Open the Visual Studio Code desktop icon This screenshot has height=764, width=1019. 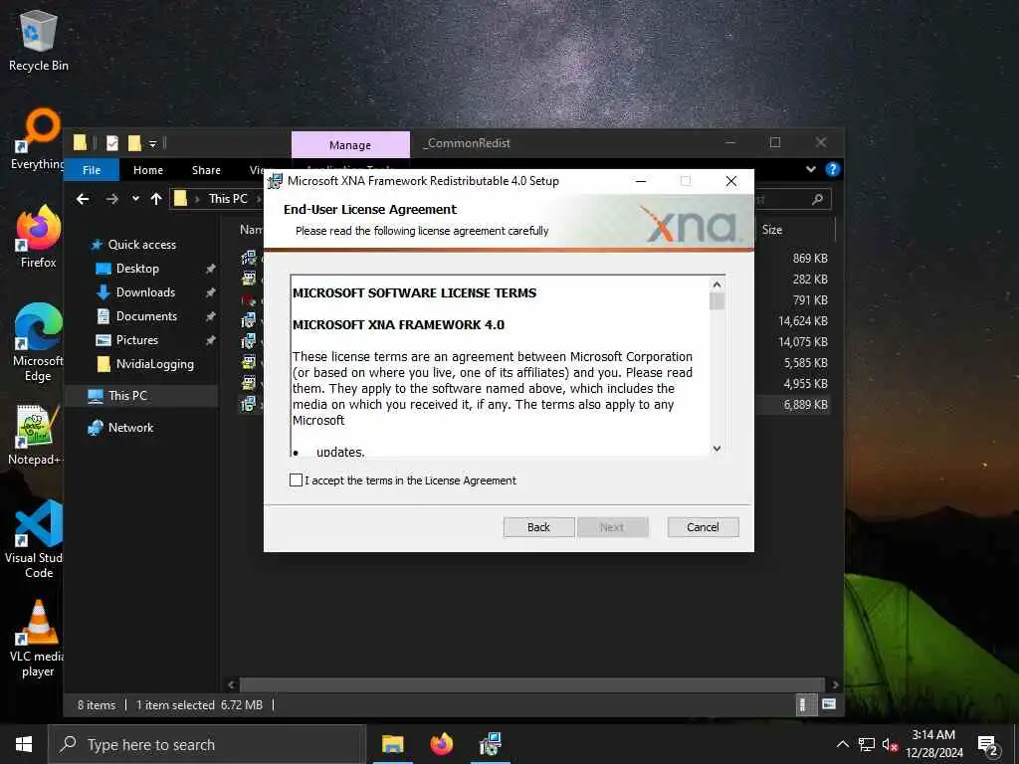click(38, 539)
